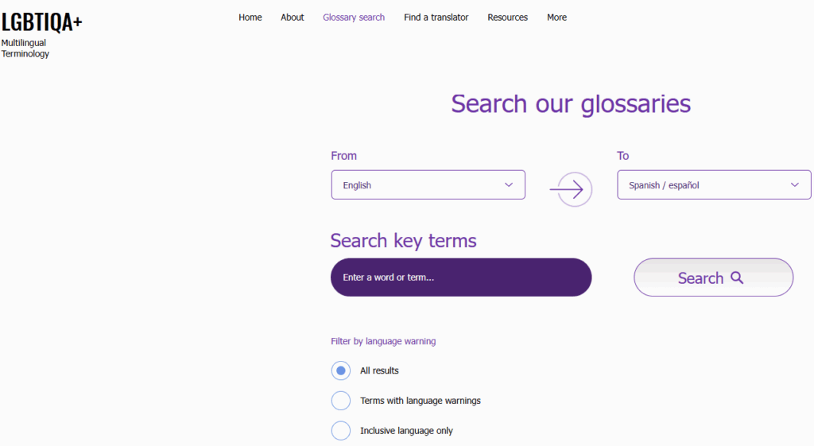Click Multilingual Terminology tagline link
This screenshot has width=814, height=446.
[25, 48]
